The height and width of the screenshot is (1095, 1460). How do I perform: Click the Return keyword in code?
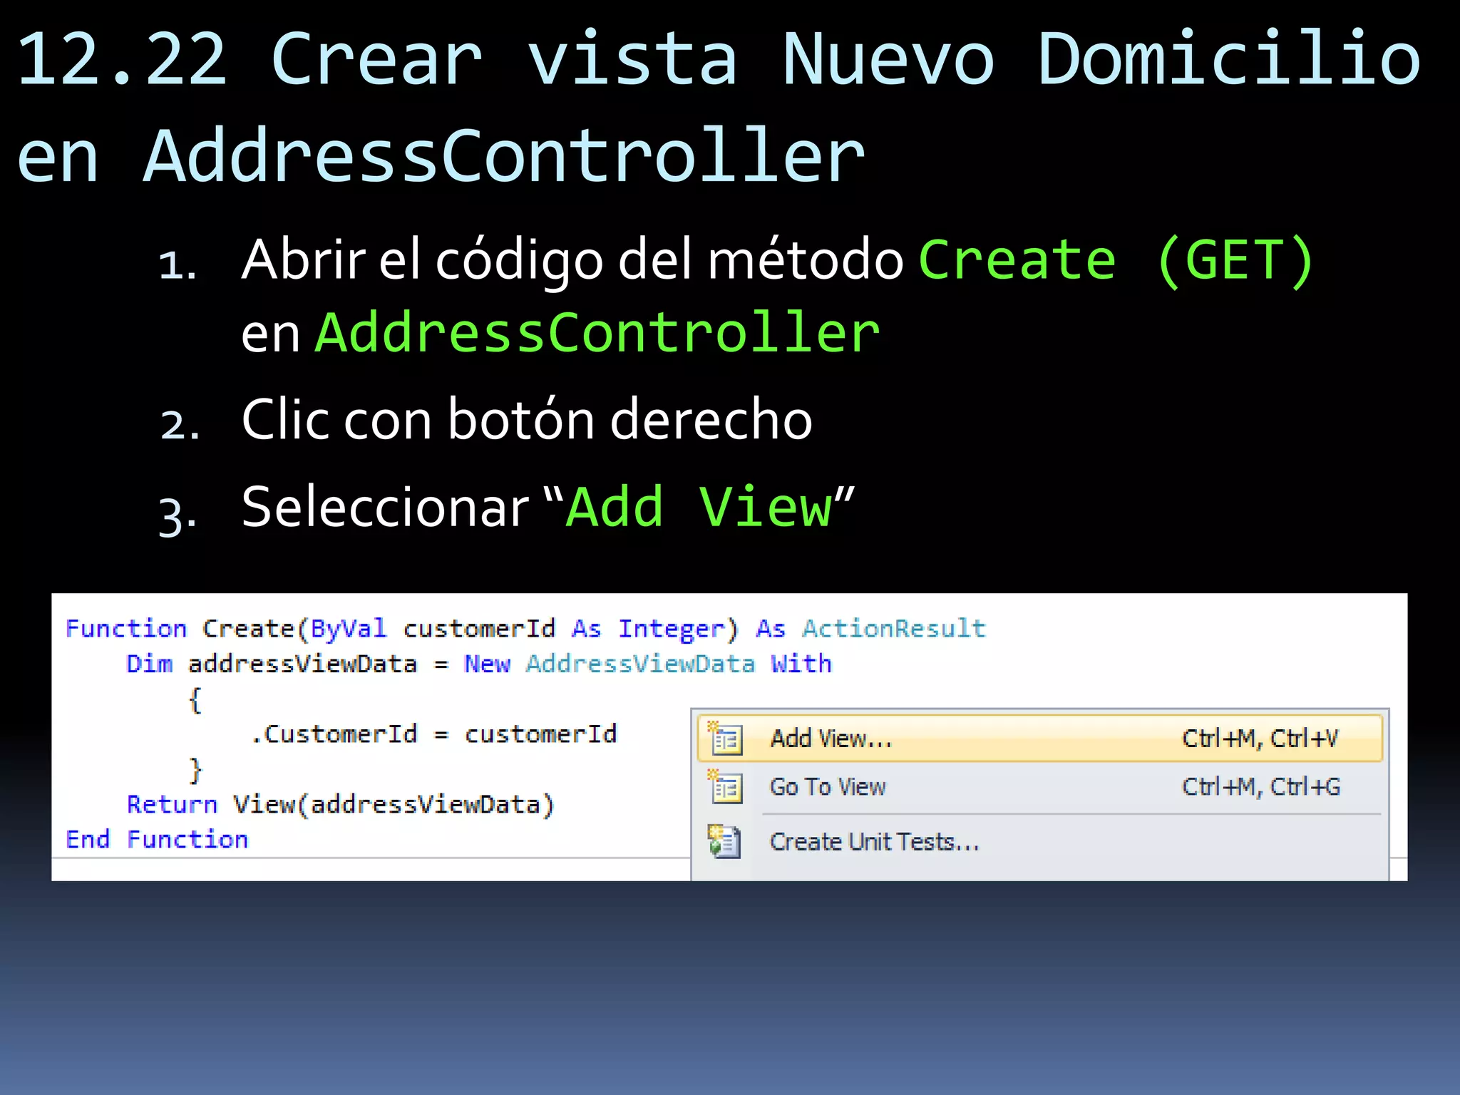pos(172,804)
